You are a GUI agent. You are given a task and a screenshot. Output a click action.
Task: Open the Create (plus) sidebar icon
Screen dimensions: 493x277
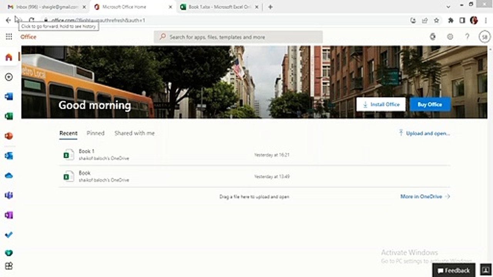click(9, 77)
